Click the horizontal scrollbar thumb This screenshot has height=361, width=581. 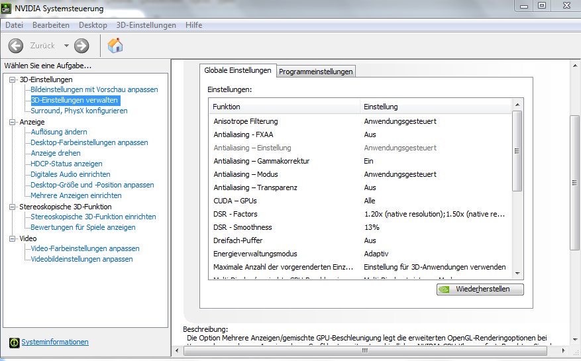pyautogui.click(x=365, y=350)
